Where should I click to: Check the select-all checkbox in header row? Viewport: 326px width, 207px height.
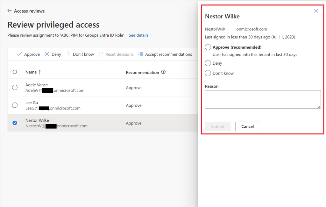point(15,72)
